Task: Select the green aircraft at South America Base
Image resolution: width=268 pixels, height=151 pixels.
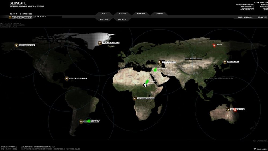Action: 89,121
